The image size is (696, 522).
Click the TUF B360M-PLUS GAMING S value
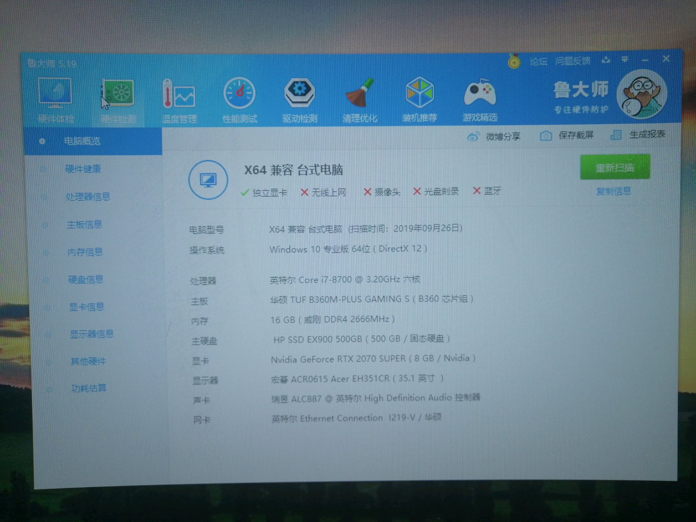372,299
